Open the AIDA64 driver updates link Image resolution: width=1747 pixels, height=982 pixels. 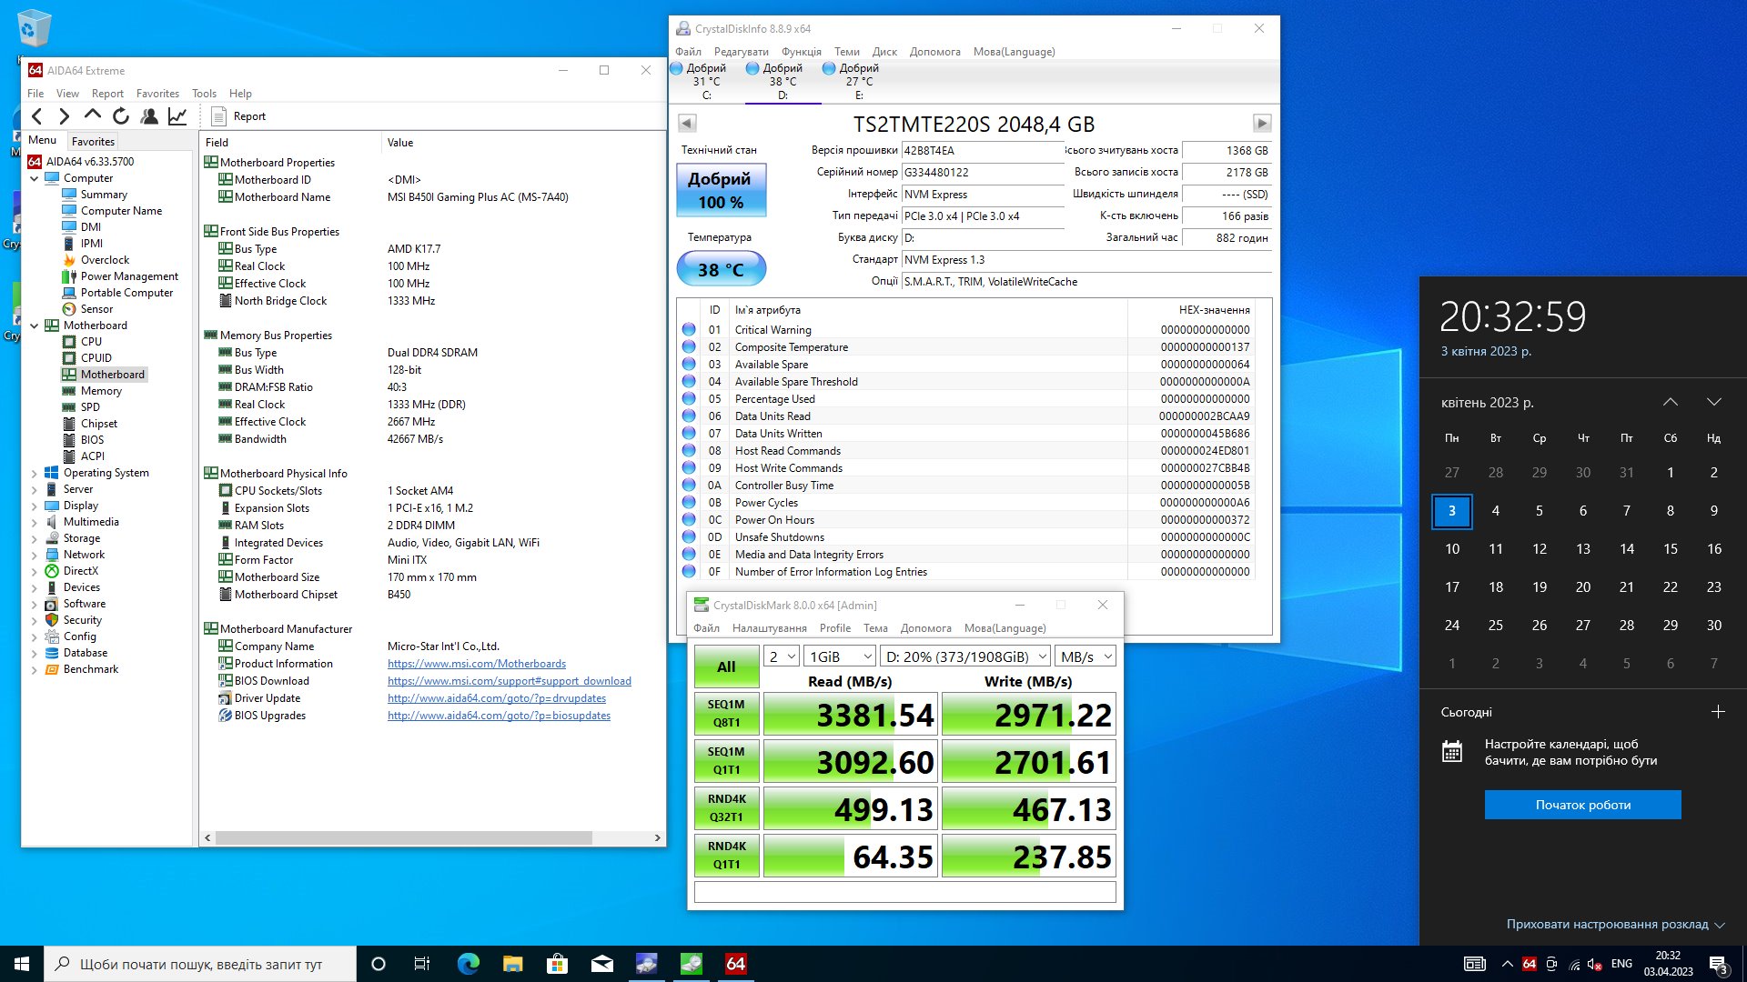tap(497, 698)
